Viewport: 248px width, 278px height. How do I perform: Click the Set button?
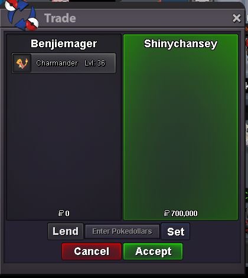point(175,231)
